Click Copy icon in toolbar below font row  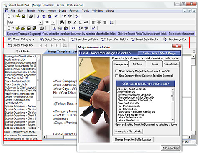click(x=60, y=28)
